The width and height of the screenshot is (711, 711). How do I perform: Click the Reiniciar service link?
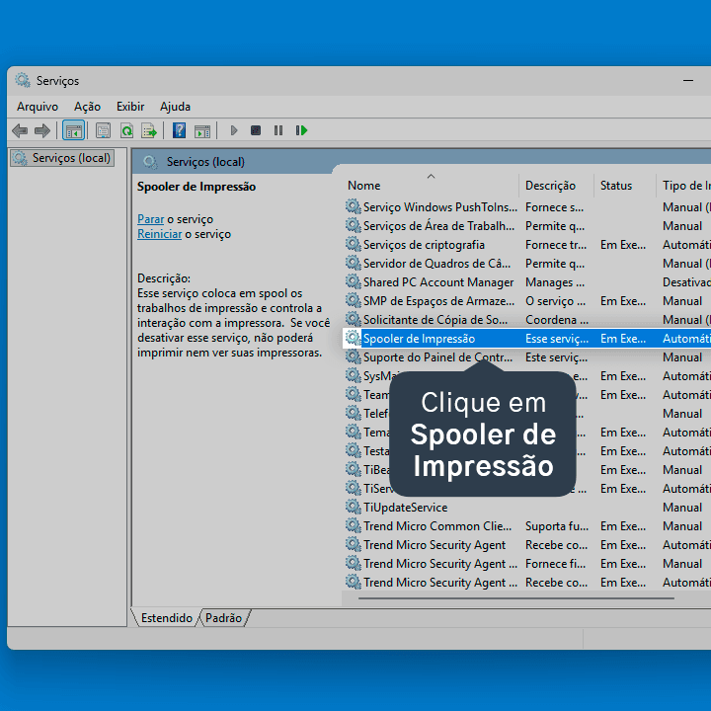coord(160,234)
